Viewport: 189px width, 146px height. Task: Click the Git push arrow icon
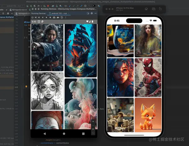coord(77,6)
